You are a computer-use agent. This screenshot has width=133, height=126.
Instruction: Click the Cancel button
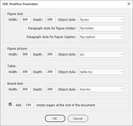[78, 118]
